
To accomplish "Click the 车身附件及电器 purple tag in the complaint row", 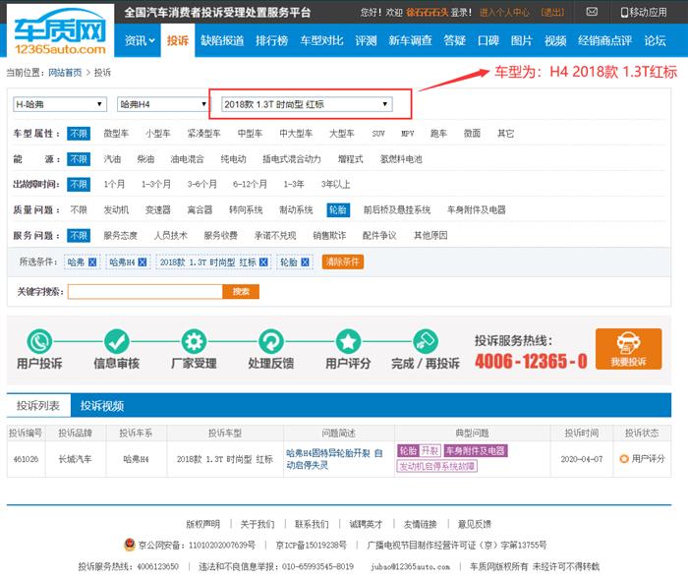I will 476,450.
